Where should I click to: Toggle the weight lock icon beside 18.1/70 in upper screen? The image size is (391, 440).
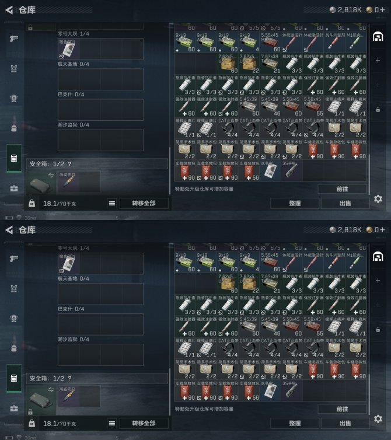(x=32, y=203)
